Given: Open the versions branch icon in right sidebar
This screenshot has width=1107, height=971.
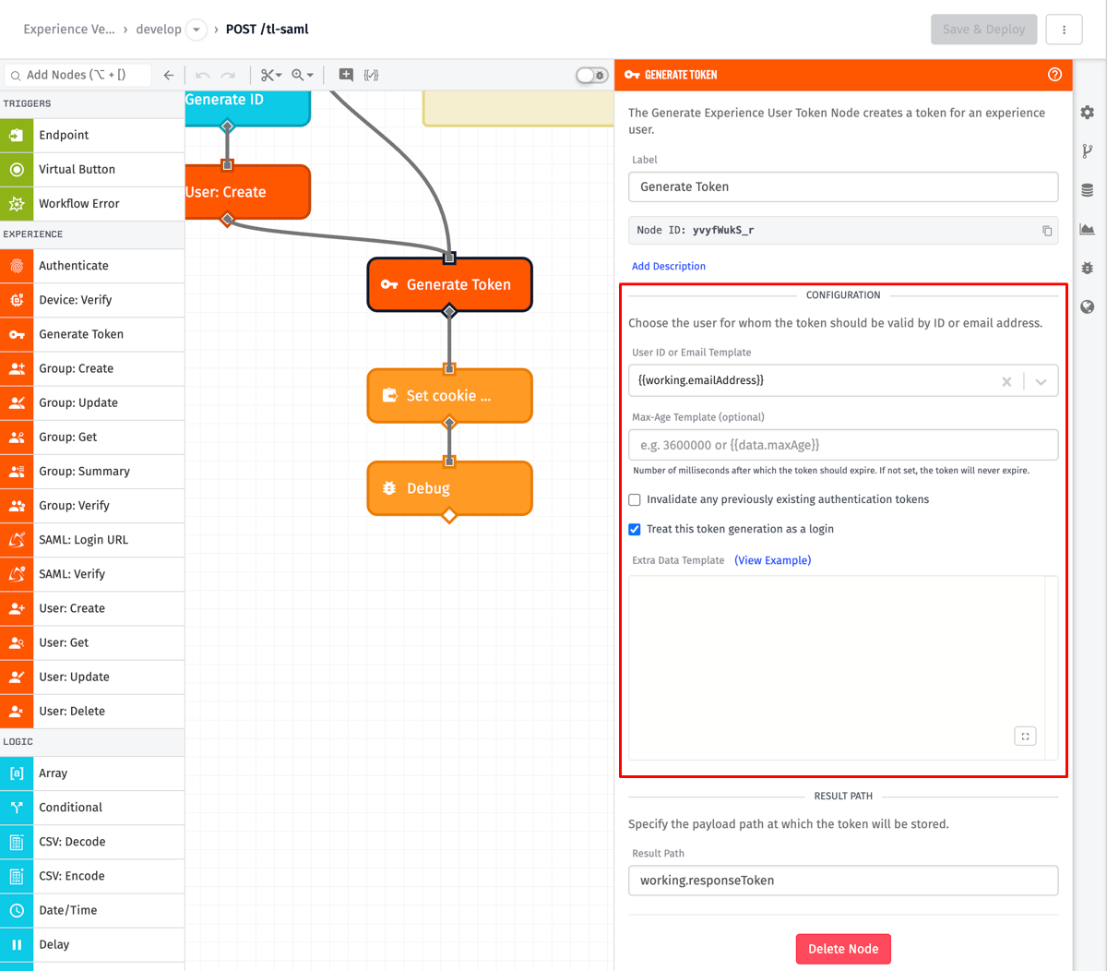Looking at the screenshot, I should point(1088,151).
